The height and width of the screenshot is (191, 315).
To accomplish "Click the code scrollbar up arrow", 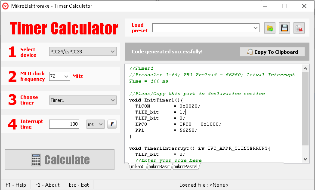I will tap(306, 68).
